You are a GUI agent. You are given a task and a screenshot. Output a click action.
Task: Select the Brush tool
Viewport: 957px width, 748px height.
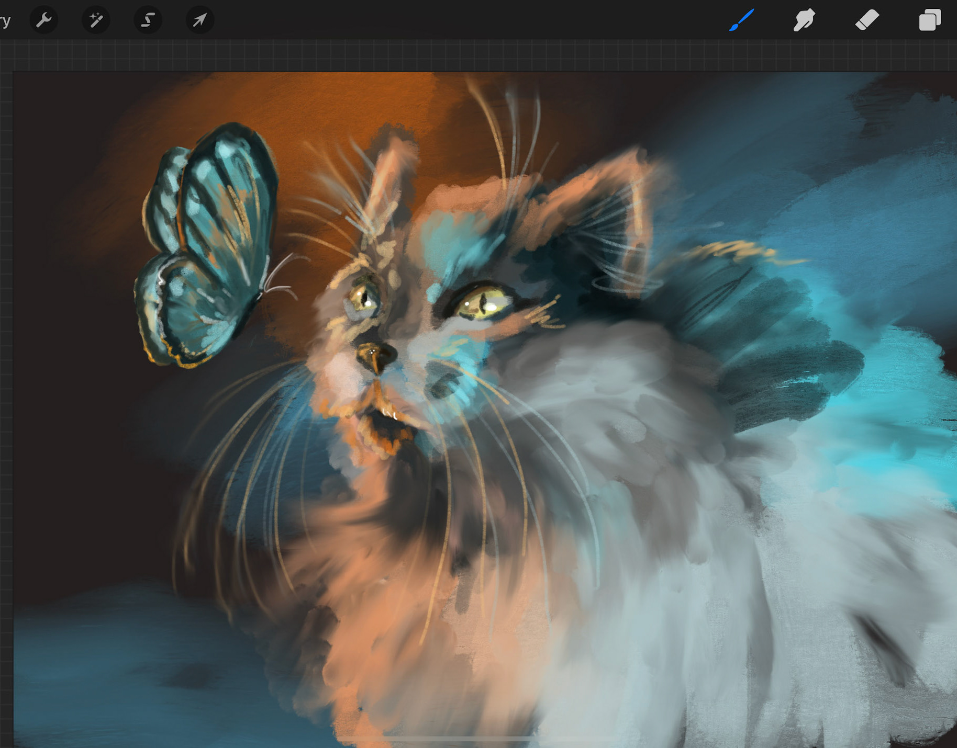tap(741, 20)
